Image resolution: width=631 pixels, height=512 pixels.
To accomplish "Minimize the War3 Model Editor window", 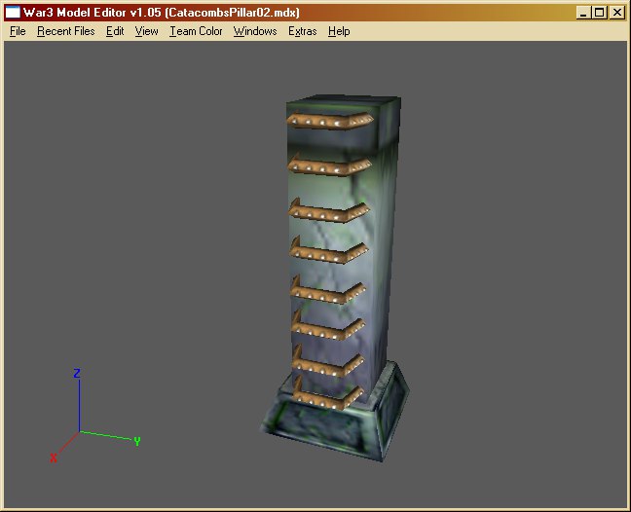I will pos(583,13).
